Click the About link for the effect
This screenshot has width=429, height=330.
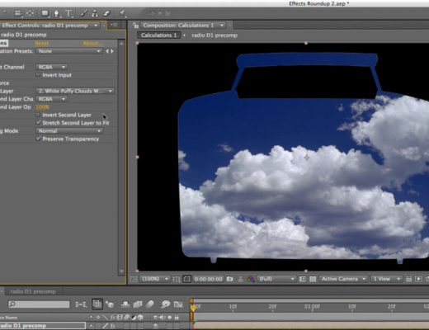92,43
